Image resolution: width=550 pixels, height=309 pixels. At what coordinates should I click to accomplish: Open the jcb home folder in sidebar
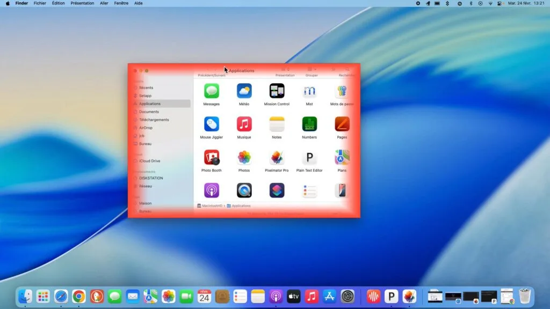tap(161, 136)
